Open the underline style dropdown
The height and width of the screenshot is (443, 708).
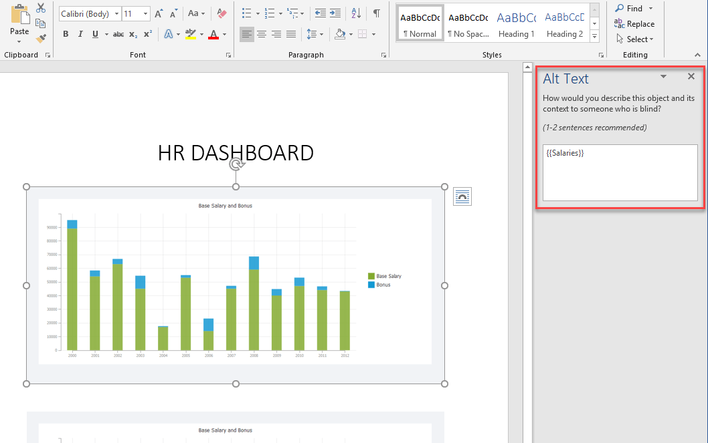coord(106,34)
